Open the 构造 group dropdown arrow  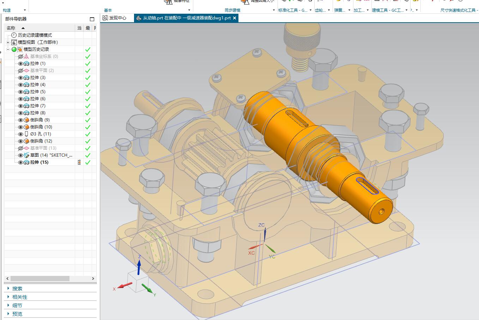pyautogui.click(x=24, y=10)
